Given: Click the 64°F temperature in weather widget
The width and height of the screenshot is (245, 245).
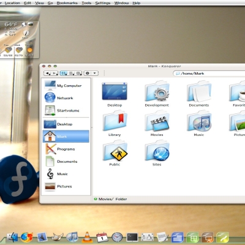Looking at the screenshot, I should point(11,24).
